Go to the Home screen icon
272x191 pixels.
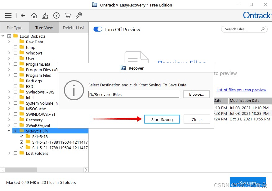click(34, 15)
